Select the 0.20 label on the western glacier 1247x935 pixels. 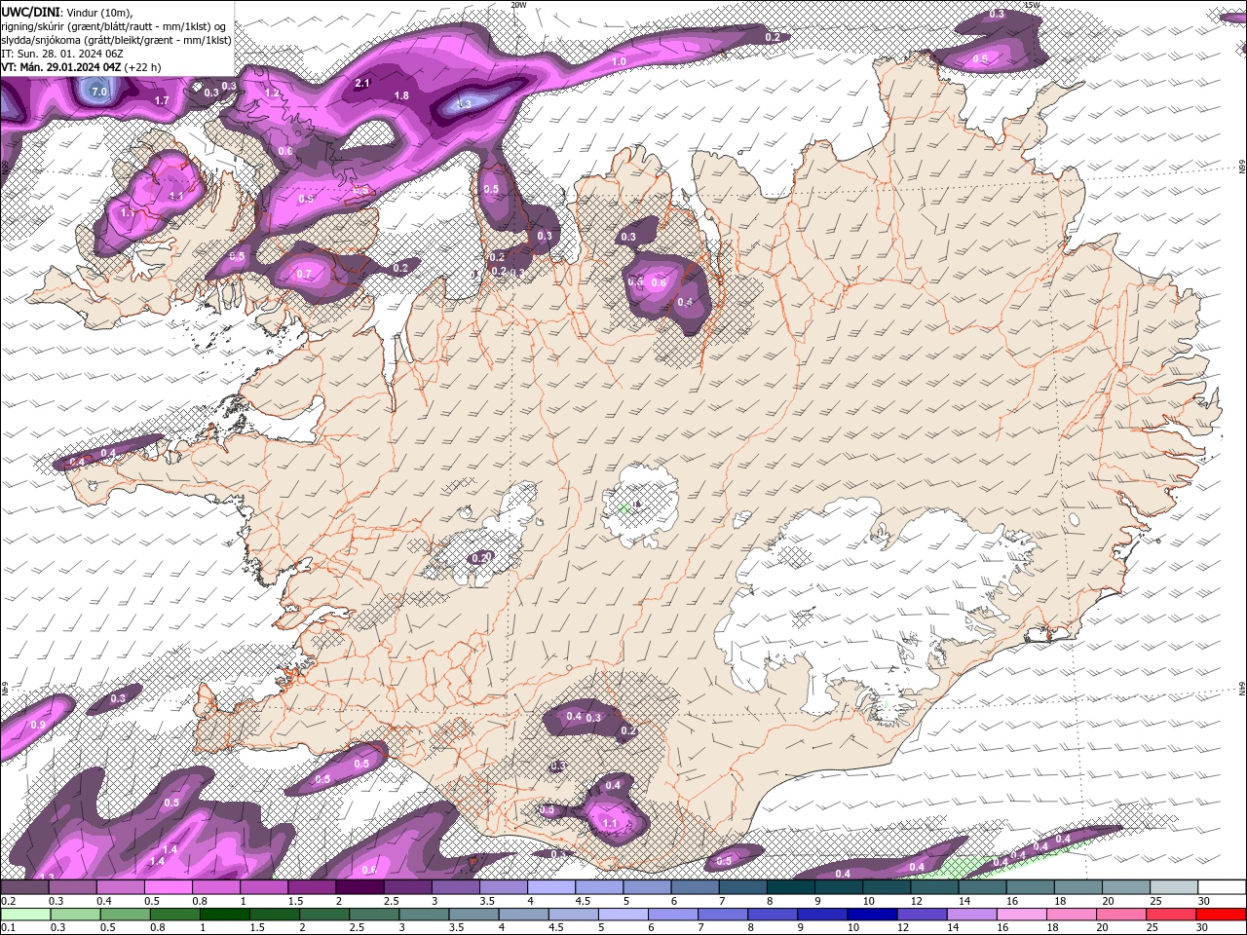[480, 558]
